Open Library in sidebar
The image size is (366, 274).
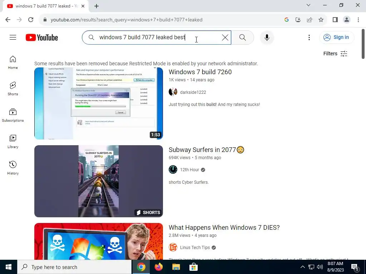point(13,141)
